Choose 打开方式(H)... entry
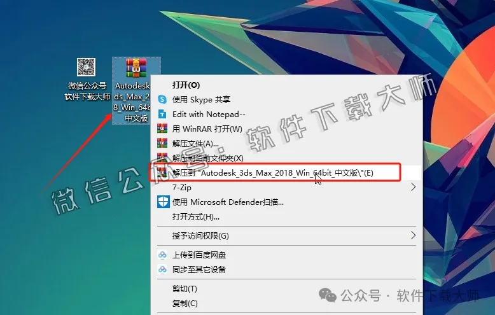This screenshot has width=495, height=315. 196,217
